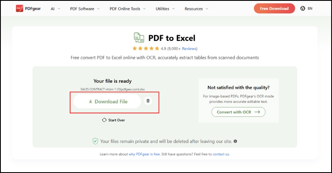
Task: Click the 'Free convert PDF to Excel online' subtitle
Action: point(165,58)
